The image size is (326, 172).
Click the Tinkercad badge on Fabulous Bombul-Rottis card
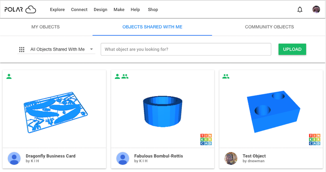point(206,139)
